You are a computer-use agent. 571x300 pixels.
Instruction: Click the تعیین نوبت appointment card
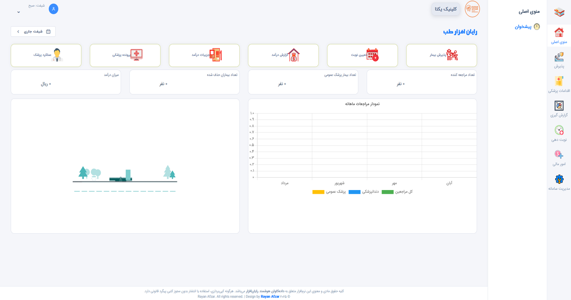[362, 55]
